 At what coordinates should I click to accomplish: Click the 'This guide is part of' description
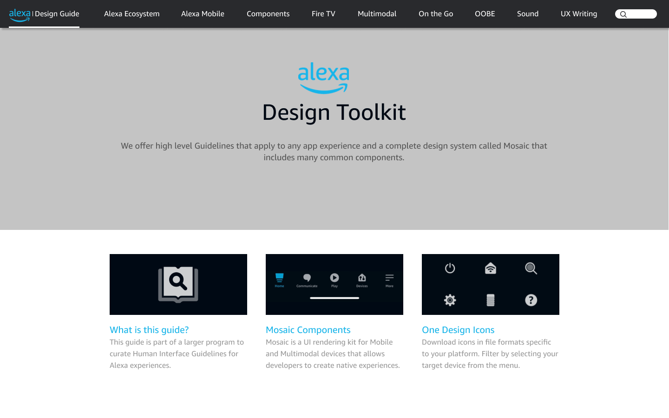tap(177, 353)
